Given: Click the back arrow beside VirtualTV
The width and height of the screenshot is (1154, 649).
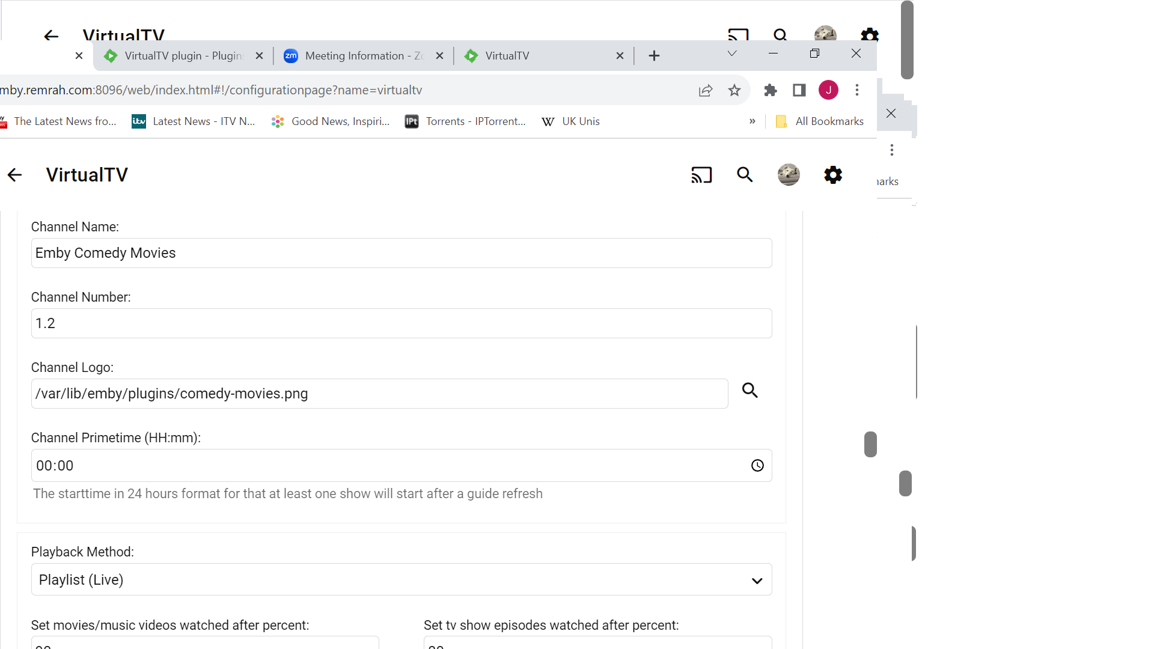Looking at the screenshot, I should coord(15,175).
